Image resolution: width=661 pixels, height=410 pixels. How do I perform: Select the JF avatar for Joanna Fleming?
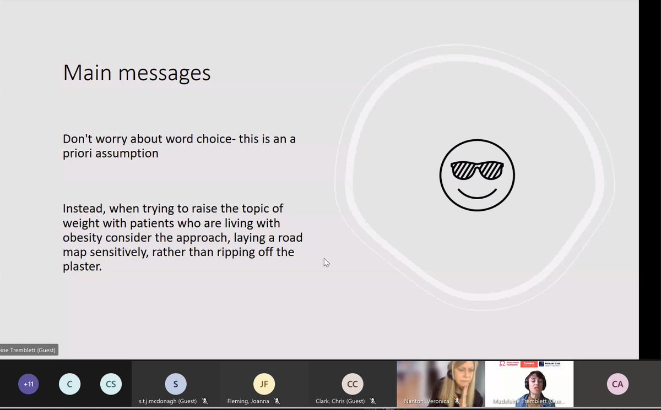[x=264, y=384]
